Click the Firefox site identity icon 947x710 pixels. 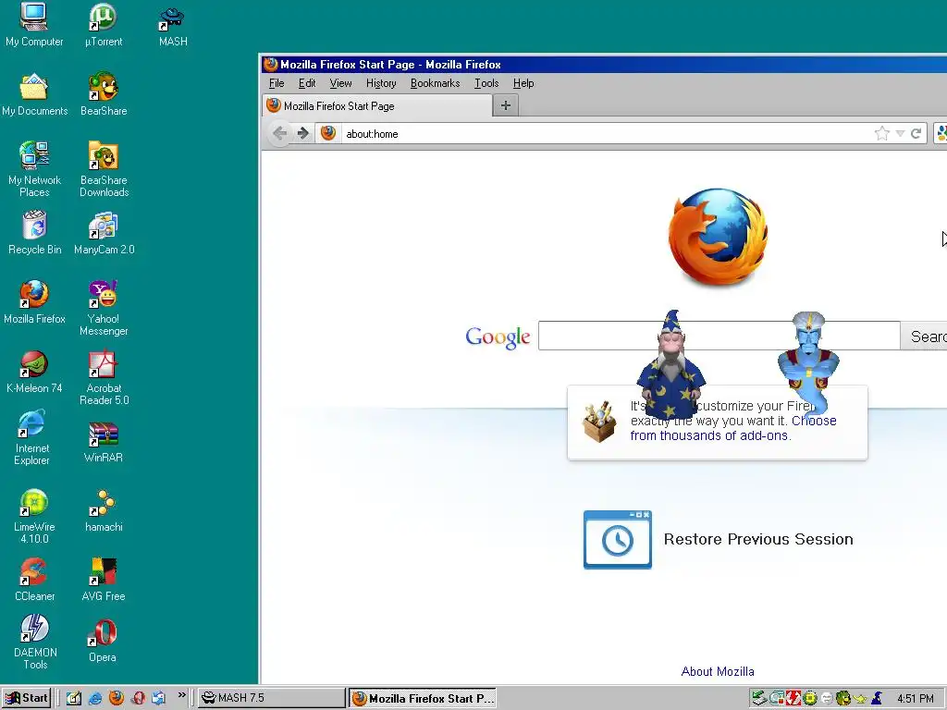tap(328, 133)
